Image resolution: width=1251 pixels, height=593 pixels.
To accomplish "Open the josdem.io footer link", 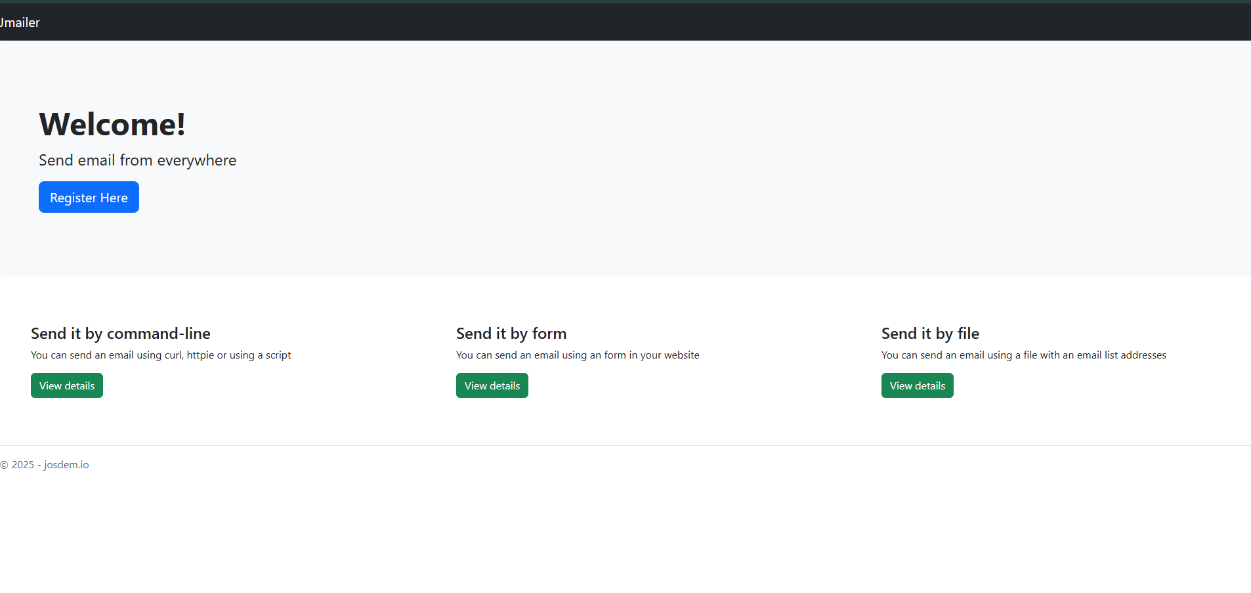I will pos(66,464).
